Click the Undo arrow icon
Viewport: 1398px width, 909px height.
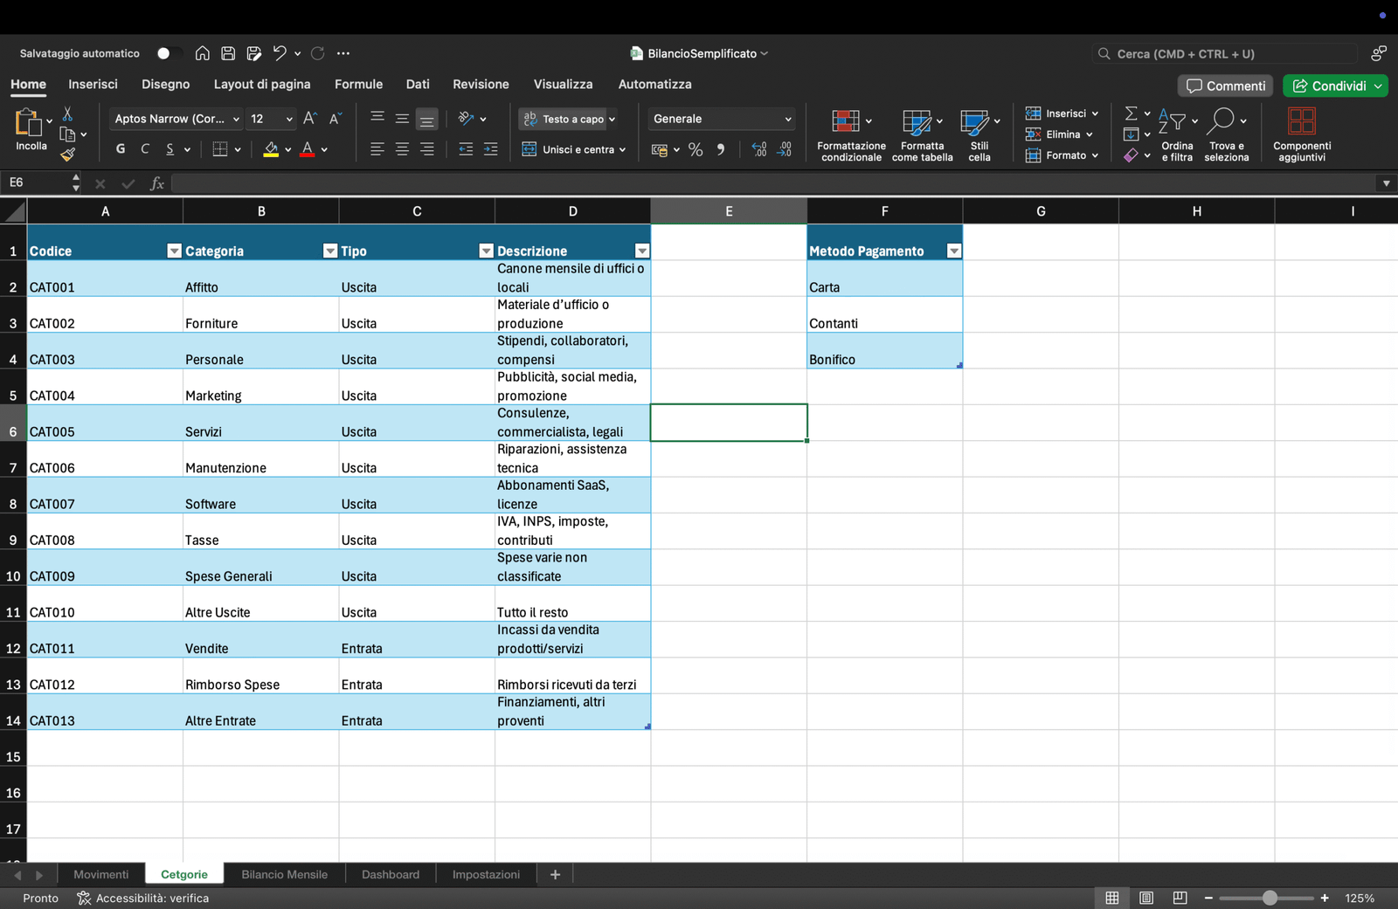tap(280, 53)
